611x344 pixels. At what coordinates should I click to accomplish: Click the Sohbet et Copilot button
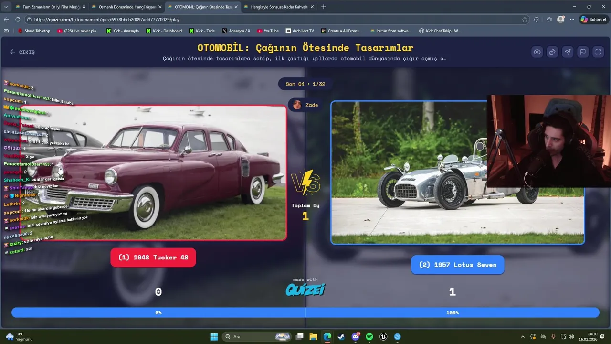[x=593, y=20]
